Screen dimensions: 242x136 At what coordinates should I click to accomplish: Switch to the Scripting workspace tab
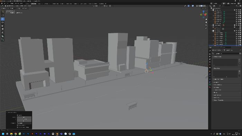[102, 3]
